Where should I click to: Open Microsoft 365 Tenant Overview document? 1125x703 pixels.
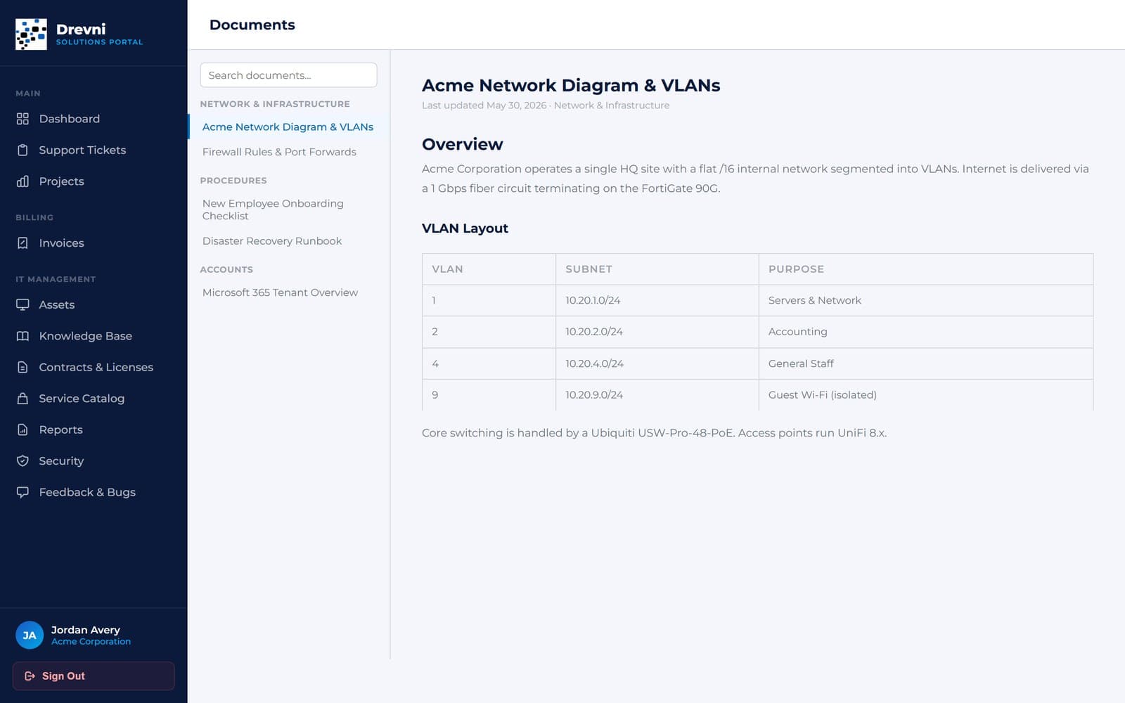pyautogui.click(x=288, y=292)
